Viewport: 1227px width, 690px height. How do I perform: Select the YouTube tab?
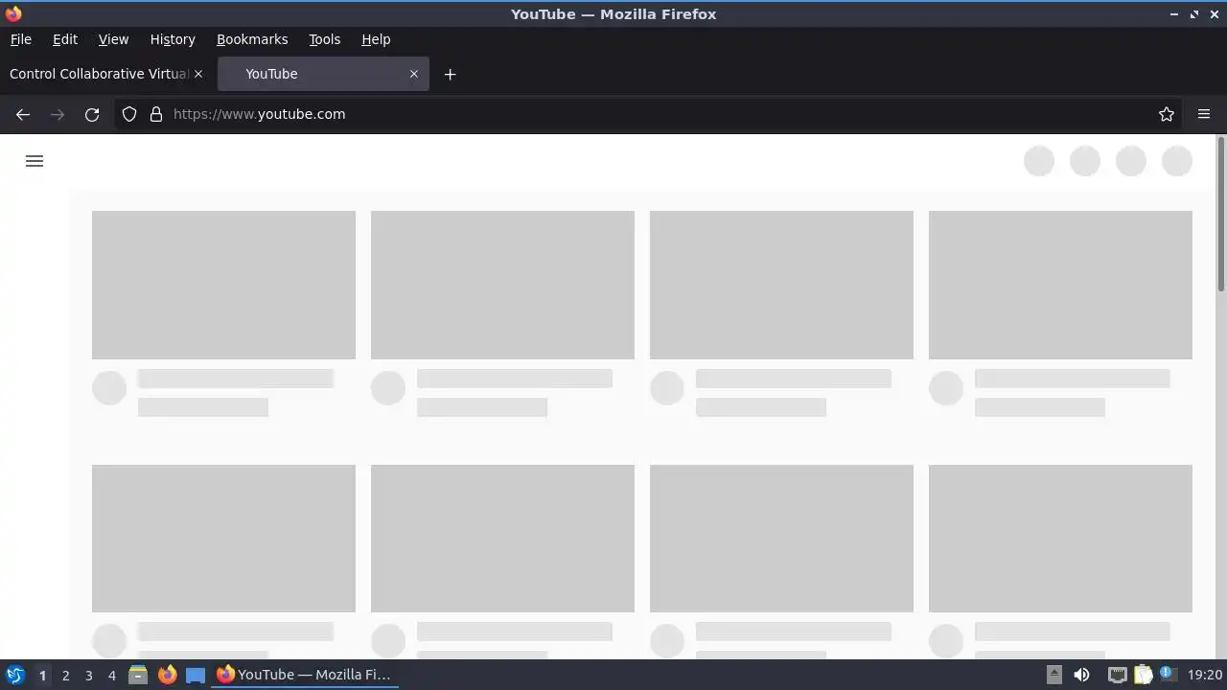tap(323, 74)
